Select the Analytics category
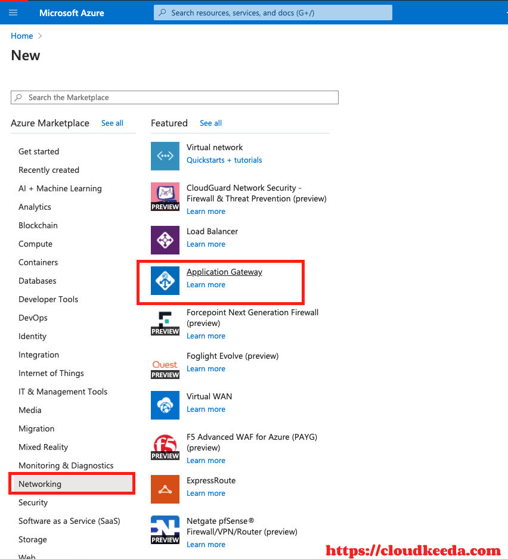This screenshot has width=508, height=559. [x=35, y=207]
